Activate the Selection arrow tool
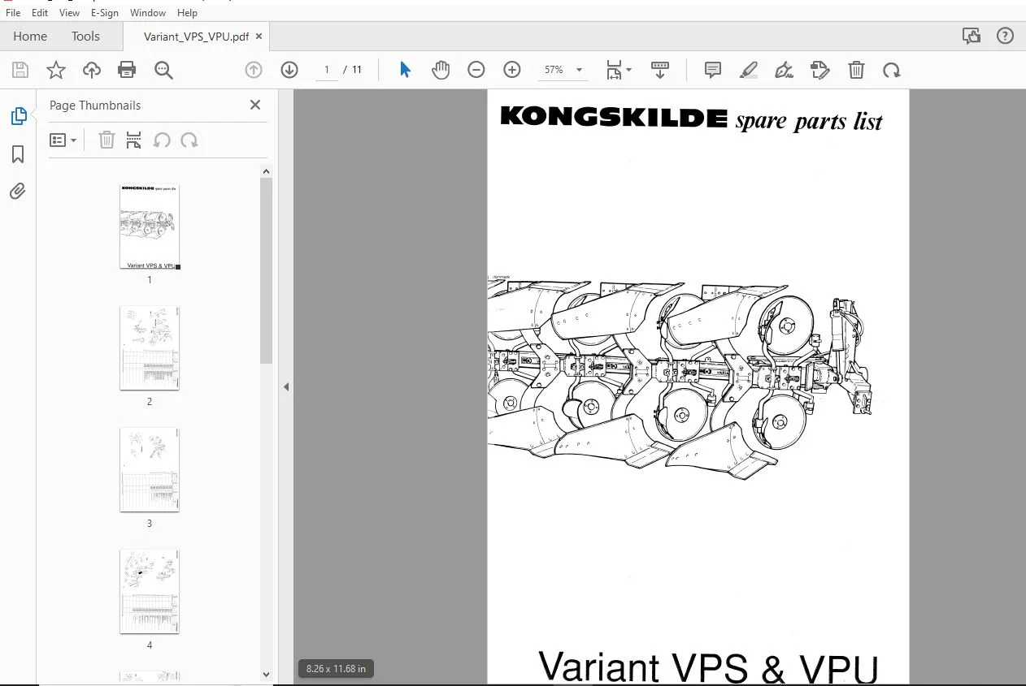Viewport: 1026px width, 686px height. coord(405,70)
